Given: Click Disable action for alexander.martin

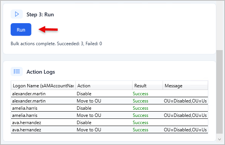Looking at the screenshot, I should (x=84, y=94).
